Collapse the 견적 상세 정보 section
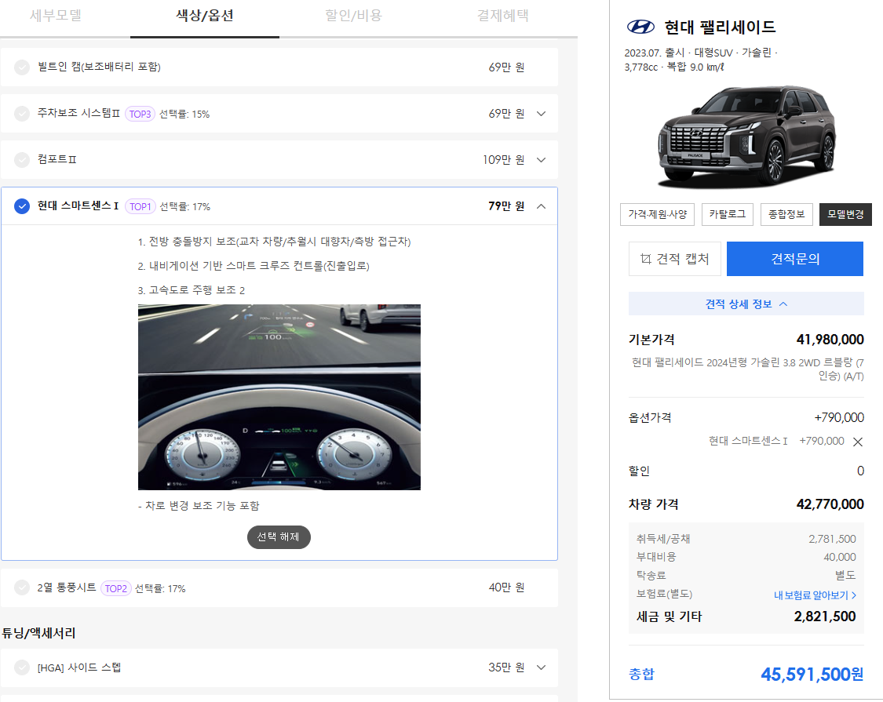This screenshot has width=883, height=702. pyautogui.click(x=746, y=304)
